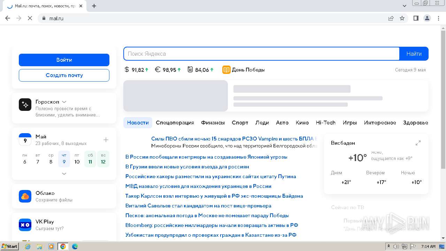Expand the Гороскоп dropdown chevron
Screen dimensions: 446x251
click(x=64, y=102)
